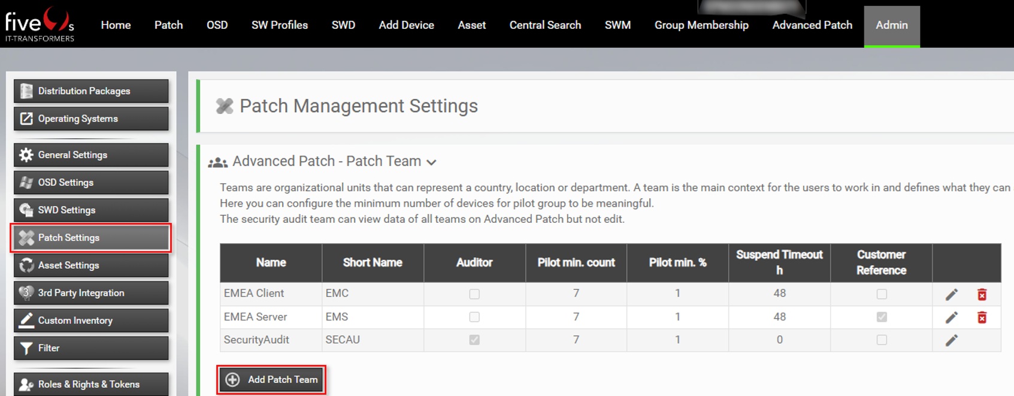Open 3rd Party Integration settings
This screenshot has width=1014, height=396.
pyautogui.click(x=91, y=293)
